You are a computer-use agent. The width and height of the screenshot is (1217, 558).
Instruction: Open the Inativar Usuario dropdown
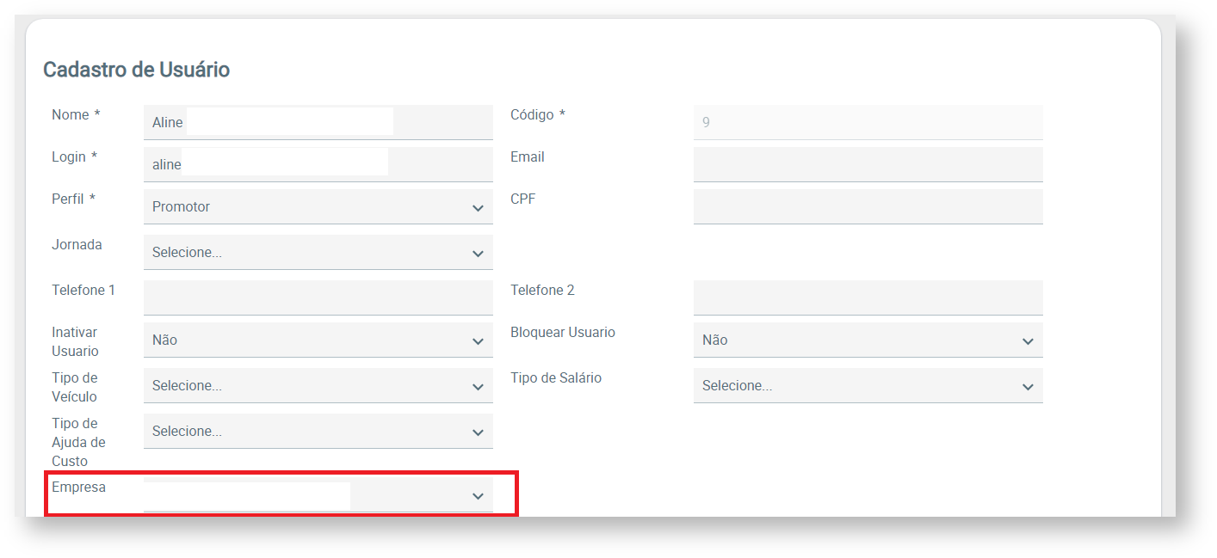coord(318,340)
